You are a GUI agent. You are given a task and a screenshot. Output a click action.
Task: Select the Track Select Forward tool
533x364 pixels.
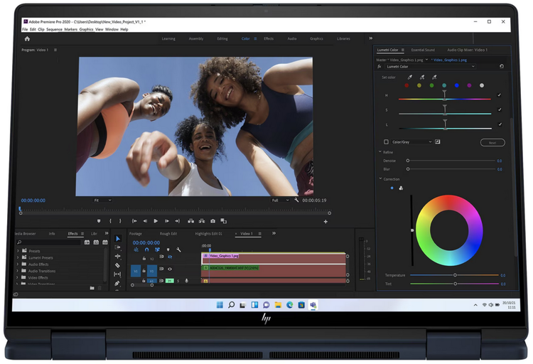(x=117, y=247)
